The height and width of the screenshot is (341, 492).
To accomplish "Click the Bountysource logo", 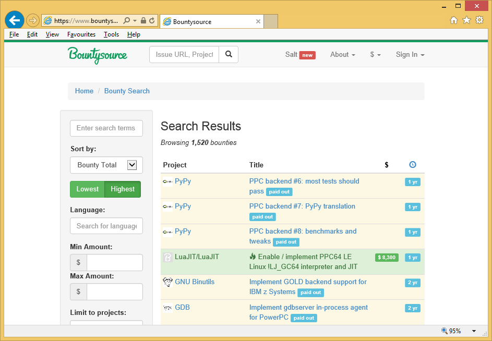I will tap(97, 55).
